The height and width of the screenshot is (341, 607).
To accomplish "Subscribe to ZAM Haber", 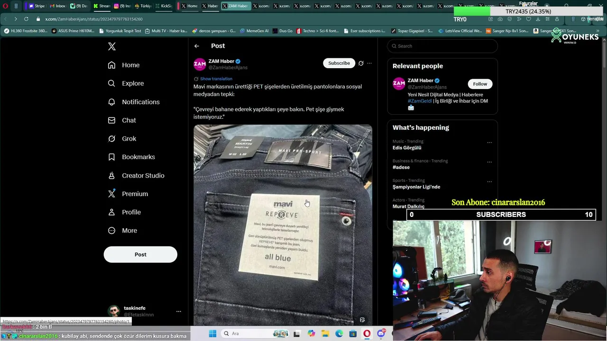I will 339,63.
